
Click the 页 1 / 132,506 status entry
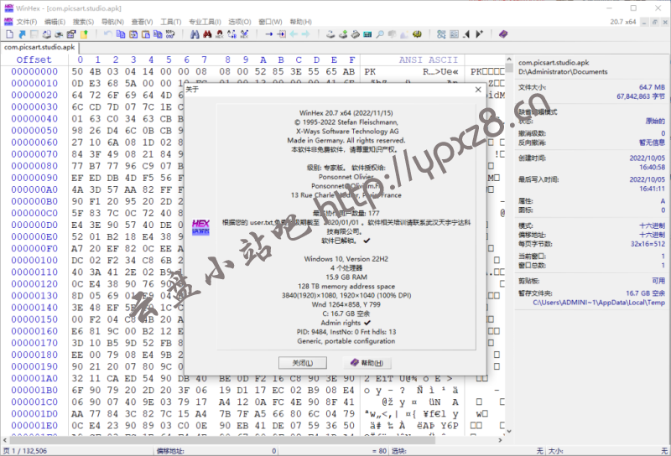coord(25,451)
